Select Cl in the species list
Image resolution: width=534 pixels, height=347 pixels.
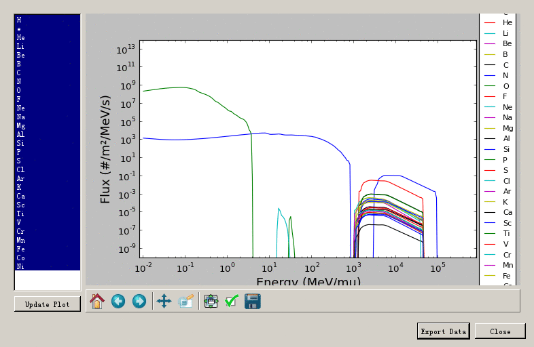coord(48,169)
